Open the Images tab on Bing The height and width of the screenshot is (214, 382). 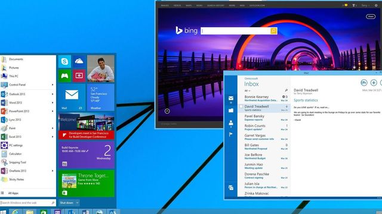pyautogui.click(x=165, y=5)
